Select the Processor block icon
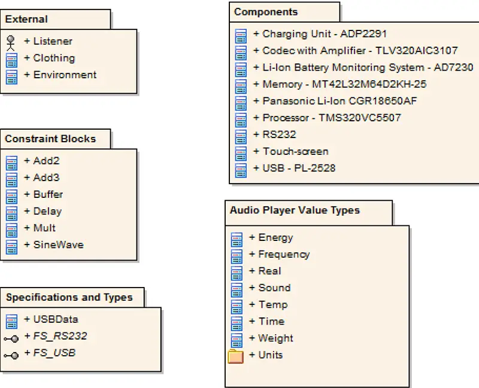This screenshot has width=479, height=388. tap(241, 120)
